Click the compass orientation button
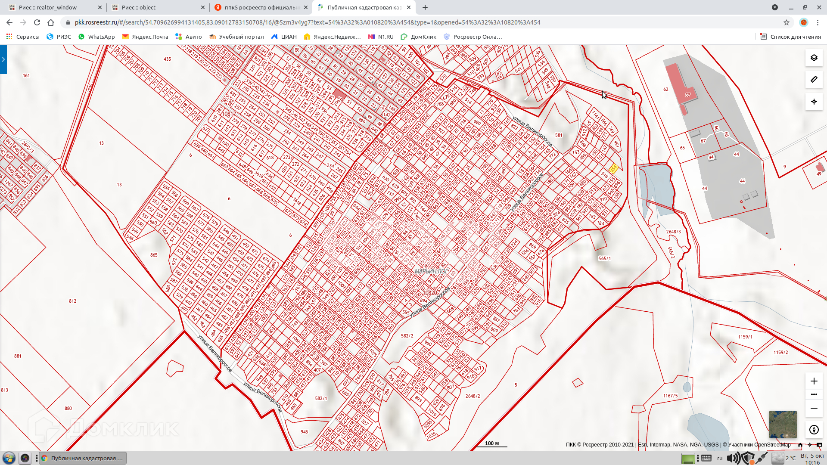Viewport: 827px width, 465px height. pos(814,430)
